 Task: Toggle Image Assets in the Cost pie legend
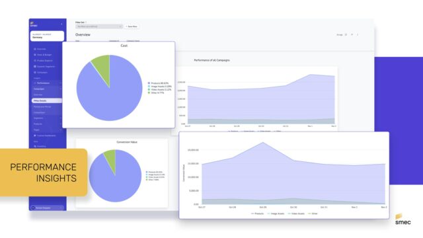(159, 87)
